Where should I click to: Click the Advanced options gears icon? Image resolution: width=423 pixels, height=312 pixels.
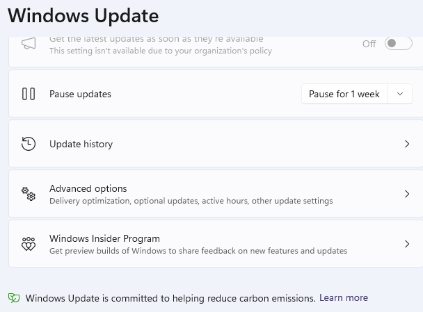pos(29,194)
